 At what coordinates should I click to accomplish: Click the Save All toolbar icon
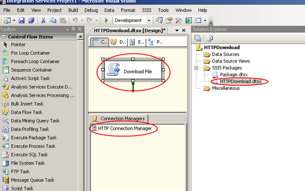[31, 20]
